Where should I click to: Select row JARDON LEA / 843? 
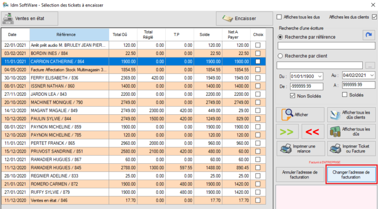133,94
